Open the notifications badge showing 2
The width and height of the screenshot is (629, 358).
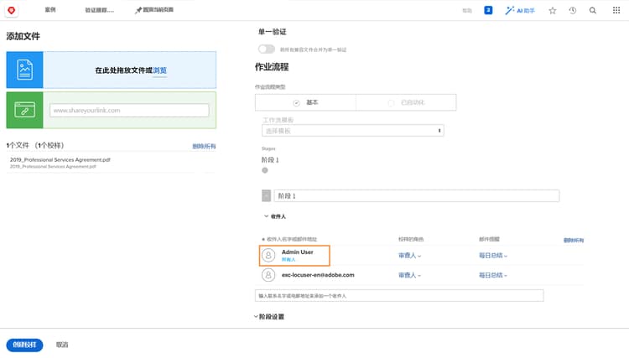488,10
